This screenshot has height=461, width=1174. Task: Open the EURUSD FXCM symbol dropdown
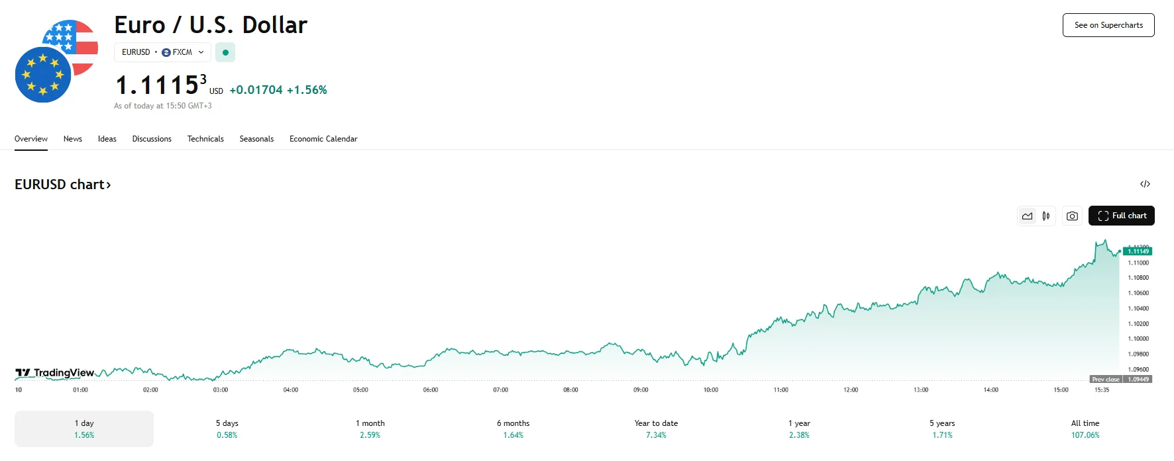(162, 52)
